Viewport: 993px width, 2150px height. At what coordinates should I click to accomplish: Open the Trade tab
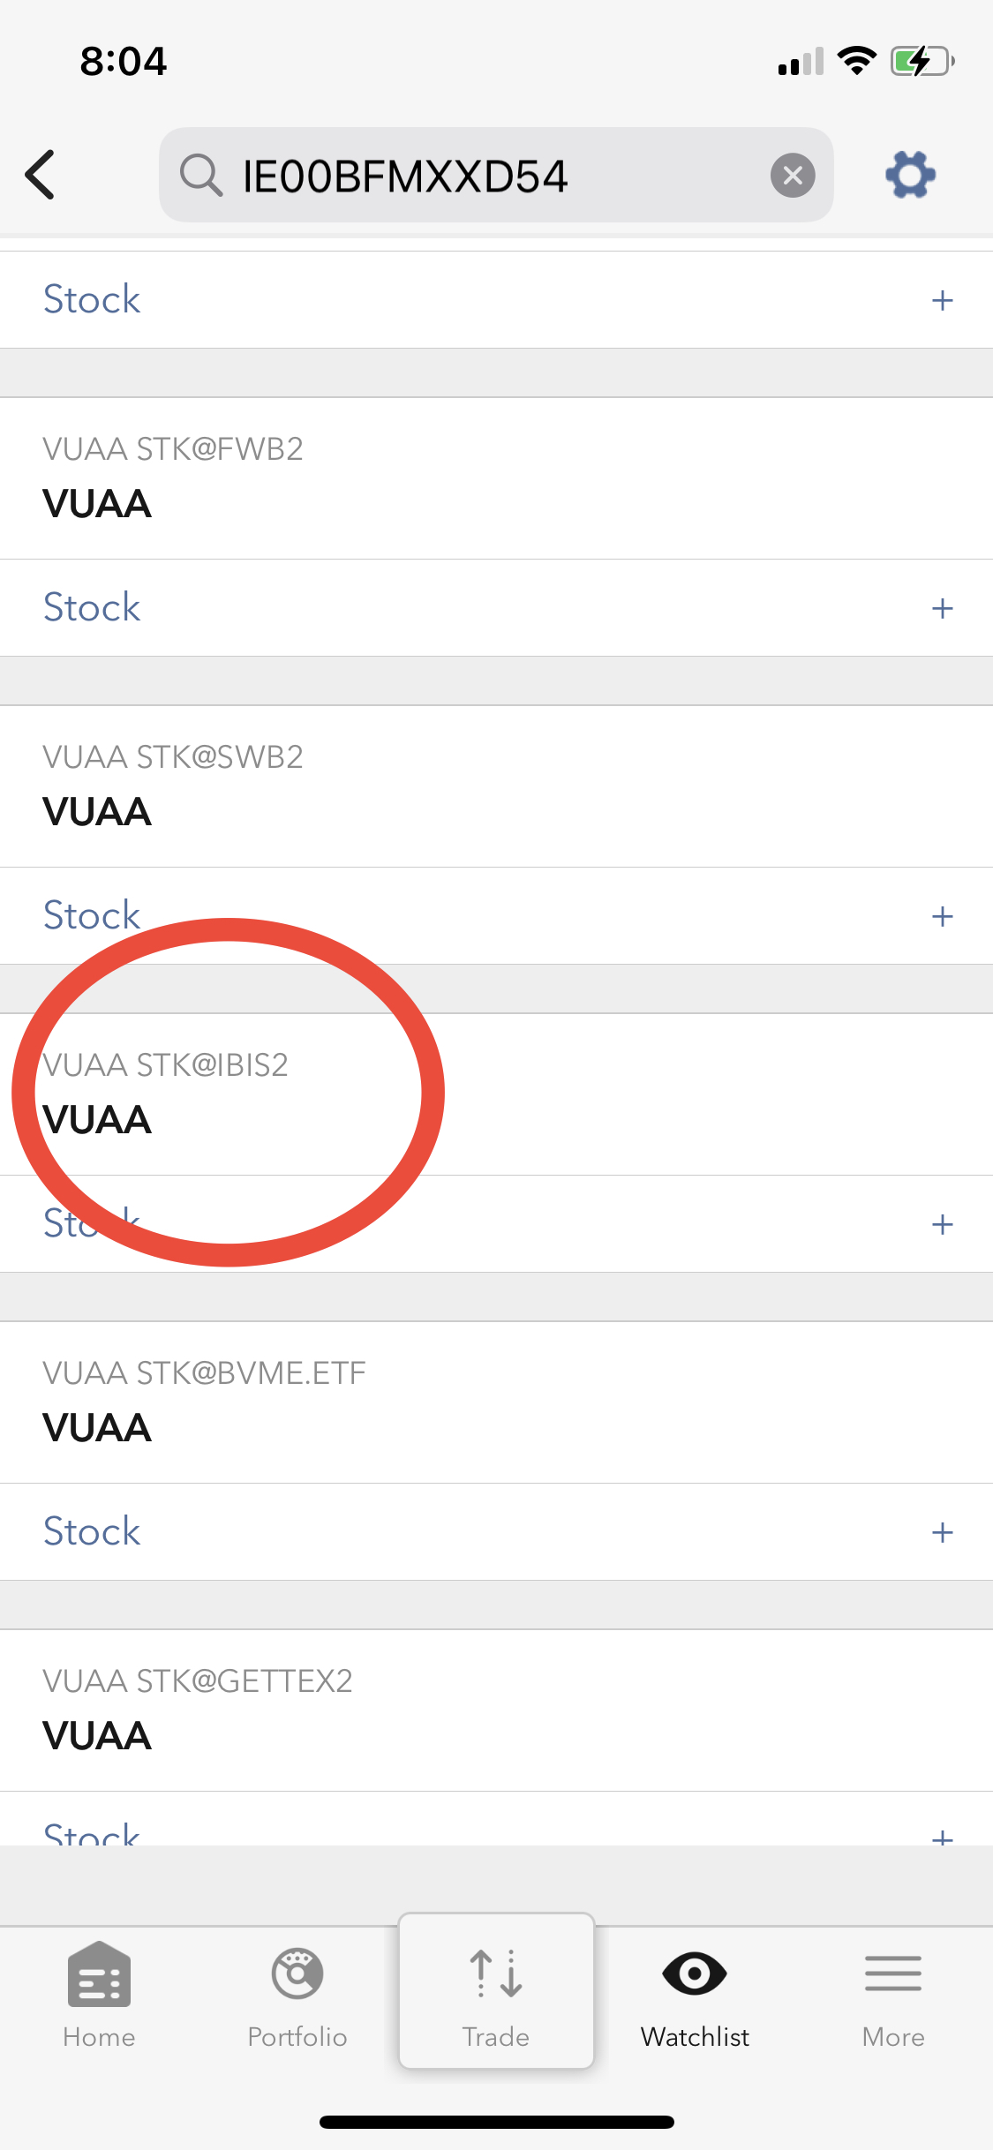click(496, 1993)
